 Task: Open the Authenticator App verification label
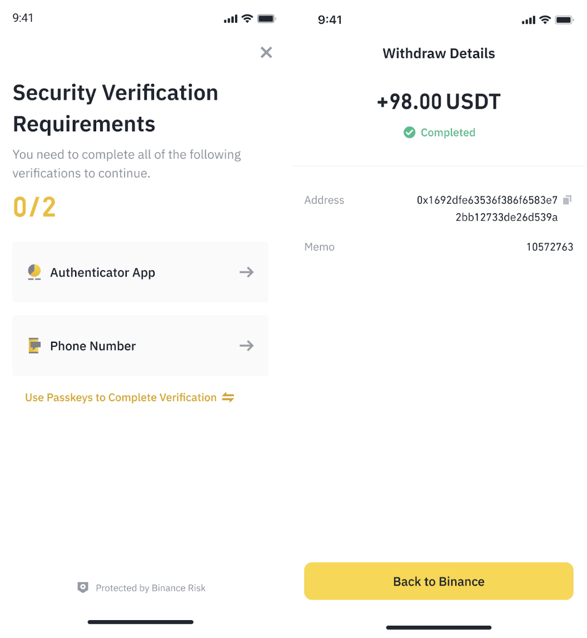tap(102, 272)
